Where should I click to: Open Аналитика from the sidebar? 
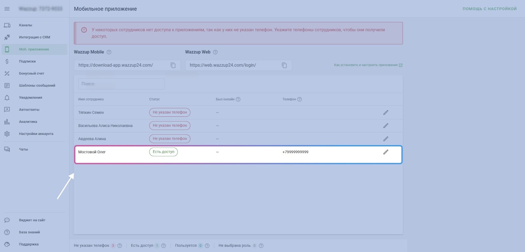[x=28, y=122]
